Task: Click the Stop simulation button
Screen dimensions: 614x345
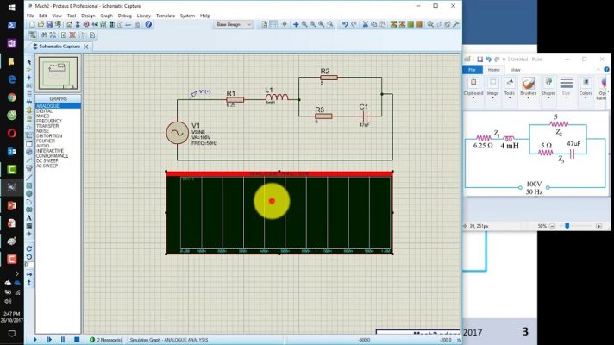Action: (x=77, y=340)
